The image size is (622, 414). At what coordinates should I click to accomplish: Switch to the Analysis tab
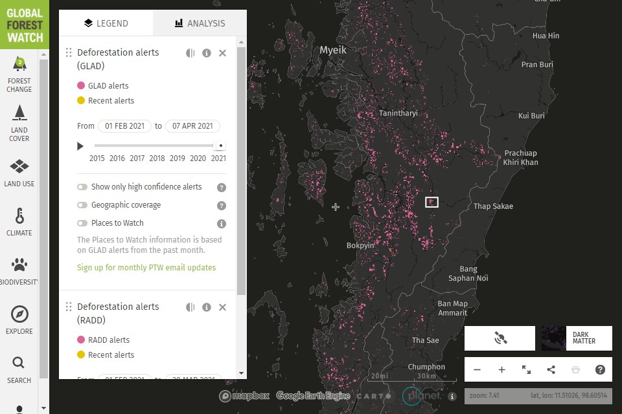pyautogui.click(x=200, y=23)
